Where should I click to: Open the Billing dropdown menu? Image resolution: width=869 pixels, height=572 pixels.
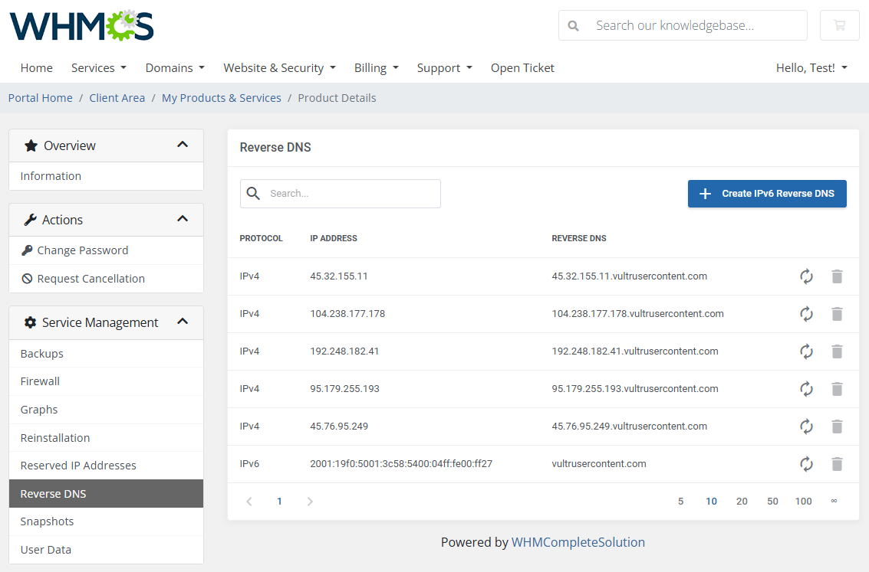pyautogui.click(x=377, y=67)
